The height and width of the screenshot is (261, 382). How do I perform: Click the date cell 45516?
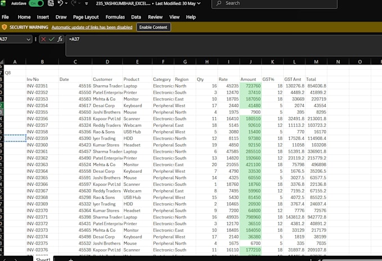click(75, 86)
